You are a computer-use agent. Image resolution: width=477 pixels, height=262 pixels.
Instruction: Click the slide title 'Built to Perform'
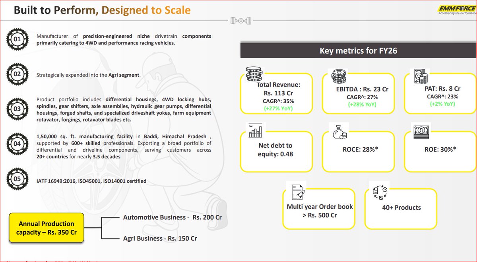56,10
